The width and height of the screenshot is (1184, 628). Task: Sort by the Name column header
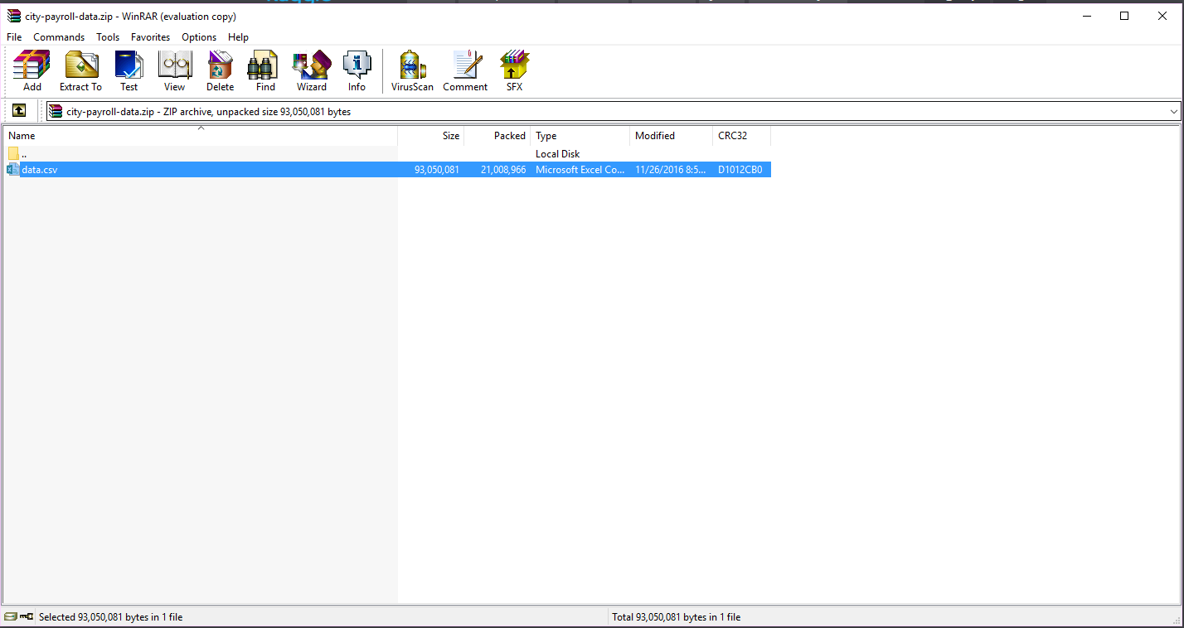point(200,136)
